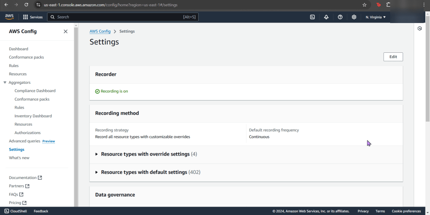Open the help question mark icon

pos(340,17)
